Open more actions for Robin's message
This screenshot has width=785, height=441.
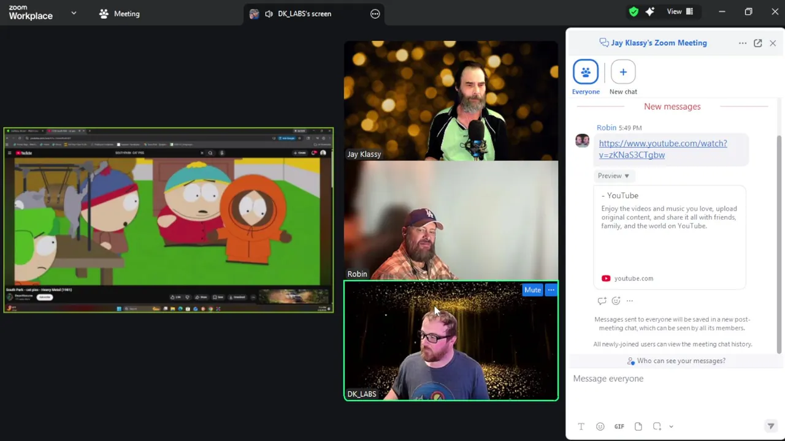pyautogui.click(x=630, y=301)
